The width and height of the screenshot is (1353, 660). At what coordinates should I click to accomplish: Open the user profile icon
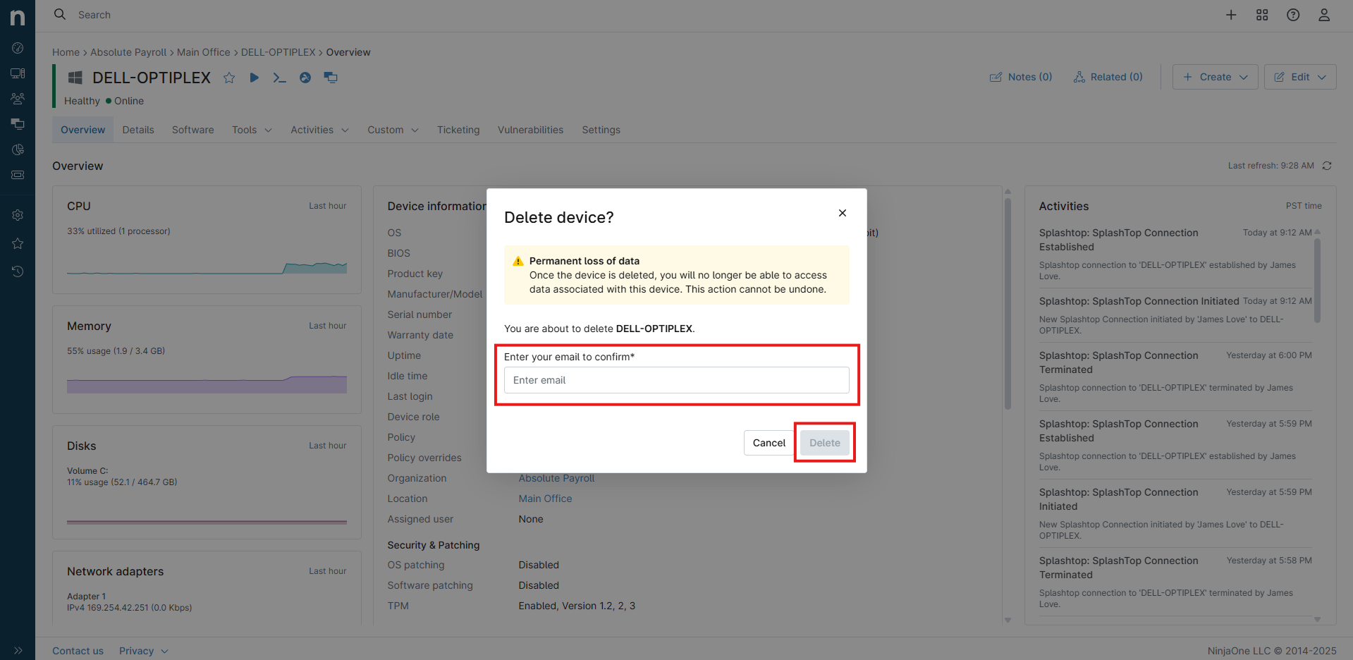(1324, 15)
